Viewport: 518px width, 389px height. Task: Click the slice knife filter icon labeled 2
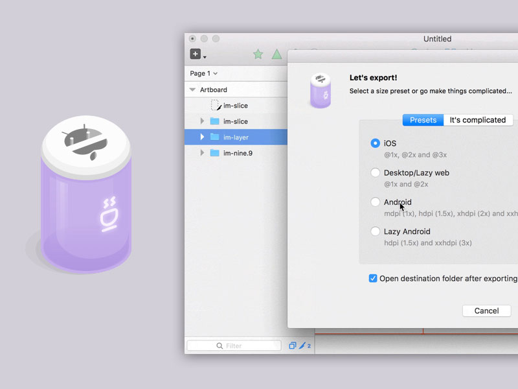pos(304,346)
